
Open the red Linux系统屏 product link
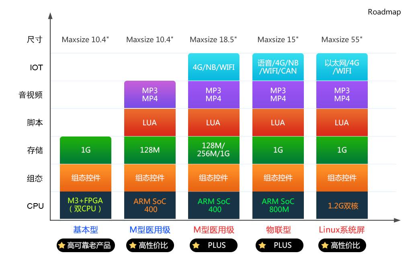point(342,230)
